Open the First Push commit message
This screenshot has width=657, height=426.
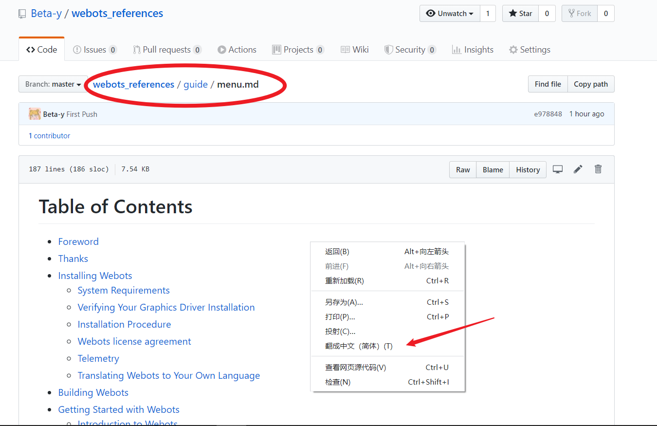point(82,114)
